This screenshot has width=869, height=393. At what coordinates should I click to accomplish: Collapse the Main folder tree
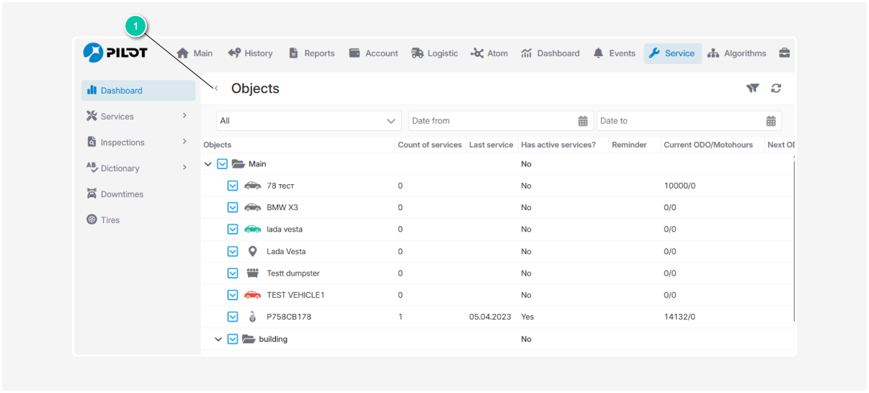(208, 164)
